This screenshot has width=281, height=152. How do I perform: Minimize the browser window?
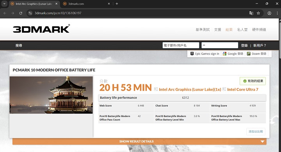coord(257,3)
